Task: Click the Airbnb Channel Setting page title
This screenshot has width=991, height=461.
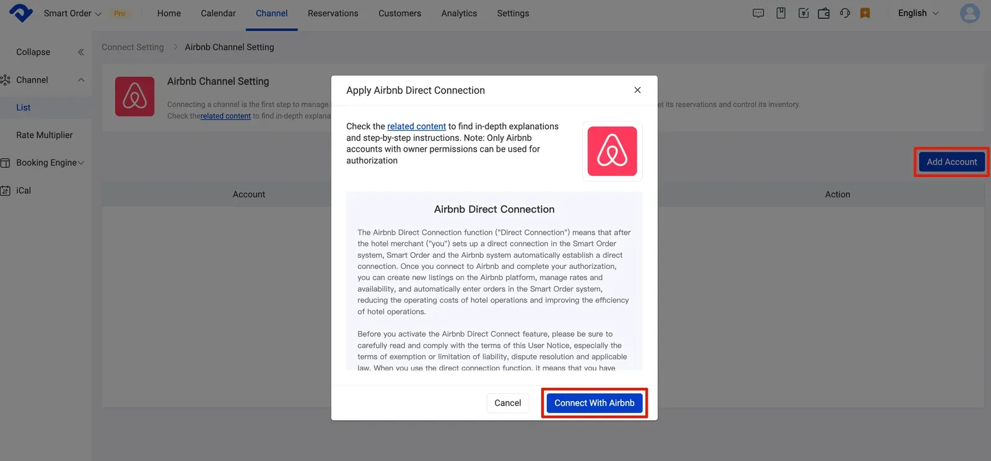Action: tap(218, 81)
